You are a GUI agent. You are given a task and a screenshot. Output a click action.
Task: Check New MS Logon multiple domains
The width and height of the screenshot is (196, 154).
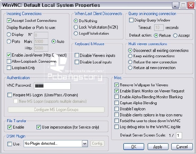click(16, 101)
